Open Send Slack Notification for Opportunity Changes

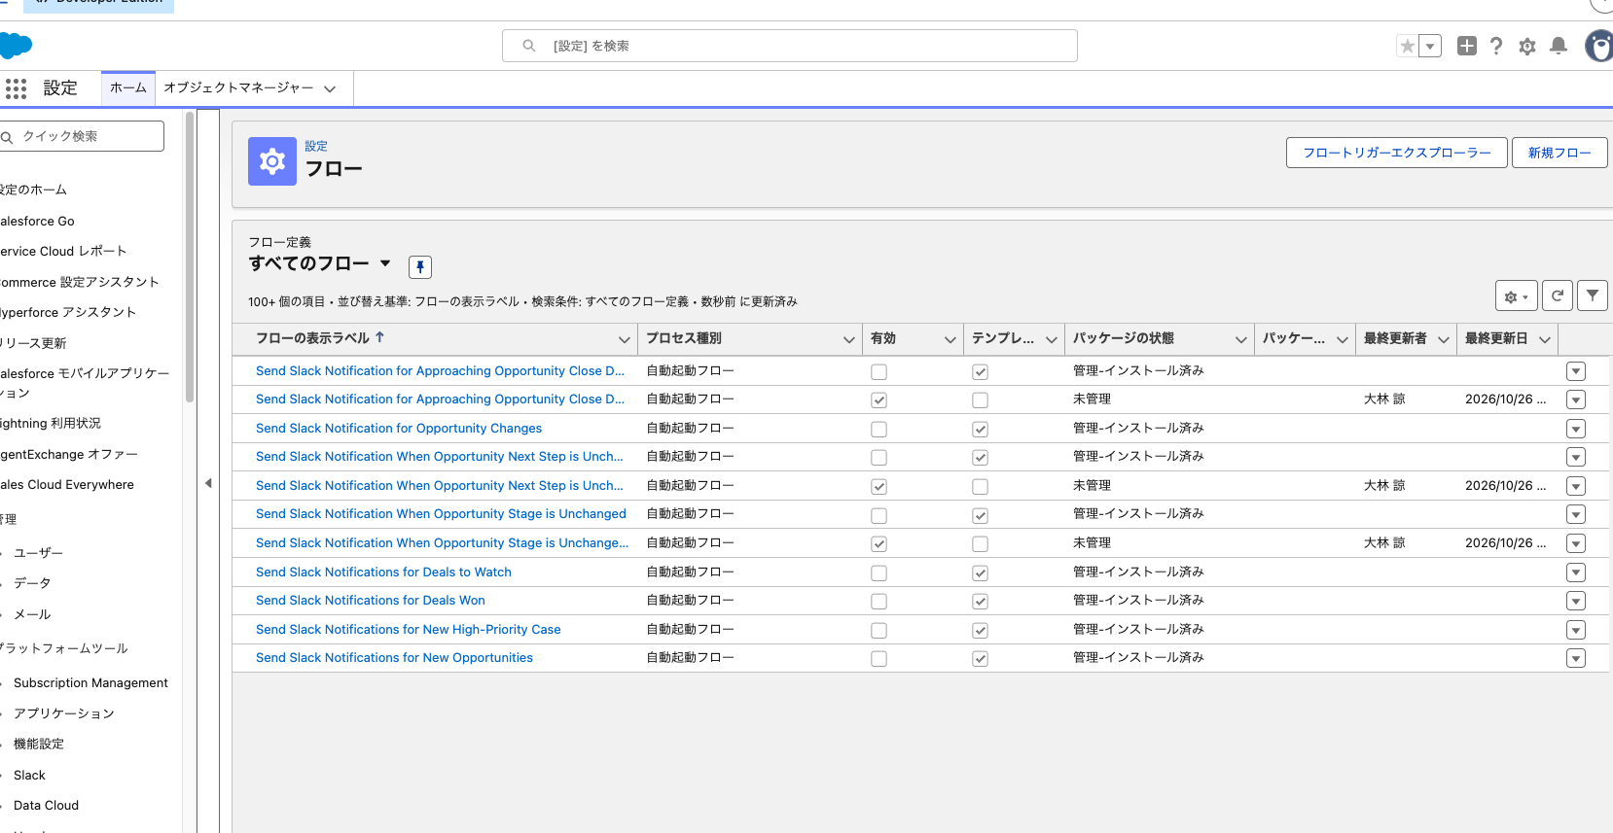[x=399, y=428]
